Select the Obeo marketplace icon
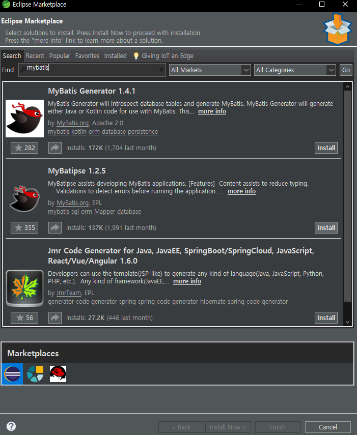This screenshot has width=357, height=435. (x=35, y=374)
